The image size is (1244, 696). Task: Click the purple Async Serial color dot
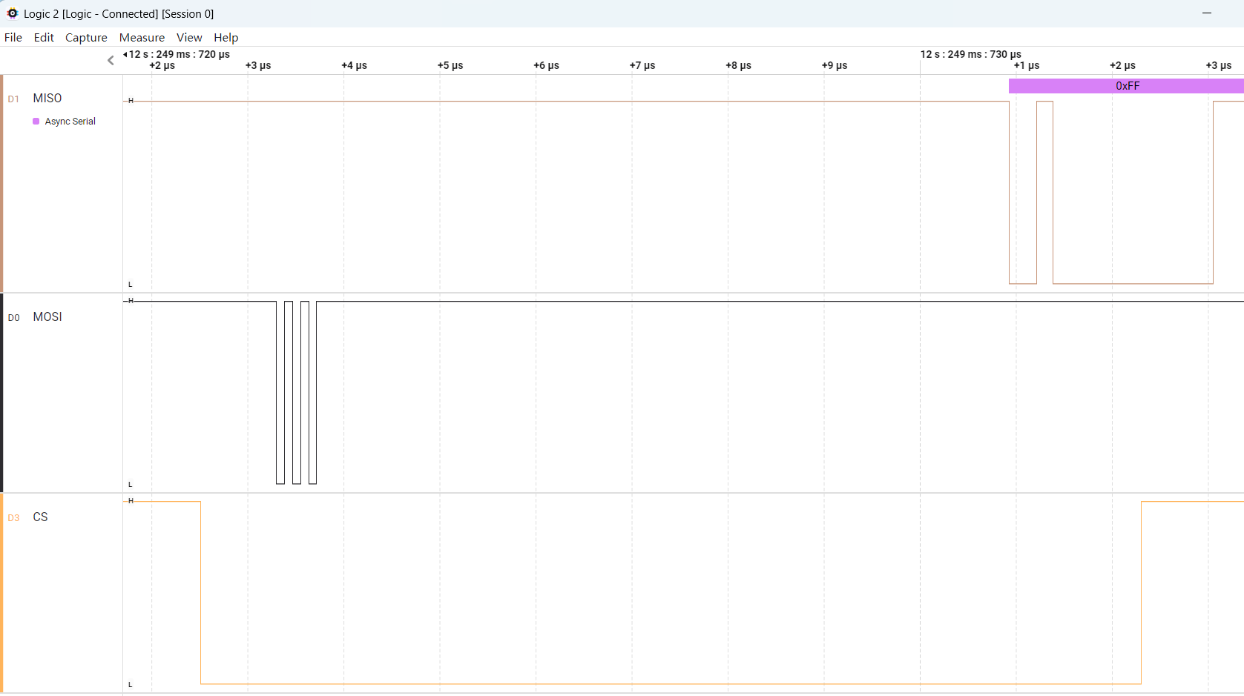(36, 122)
